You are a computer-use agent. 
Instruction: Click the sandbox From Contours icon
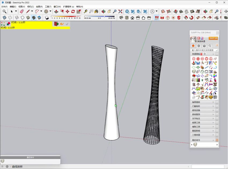[x=163, y=11]
